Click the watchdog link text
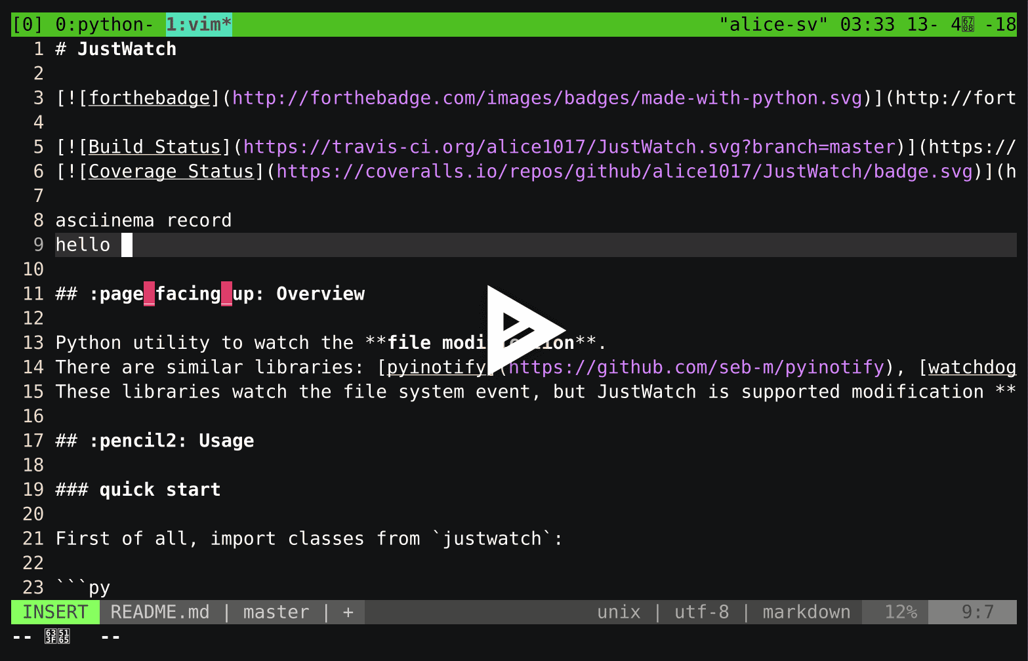The width and height of the screenshot is (1028, 661). click(x=972, y=367)
